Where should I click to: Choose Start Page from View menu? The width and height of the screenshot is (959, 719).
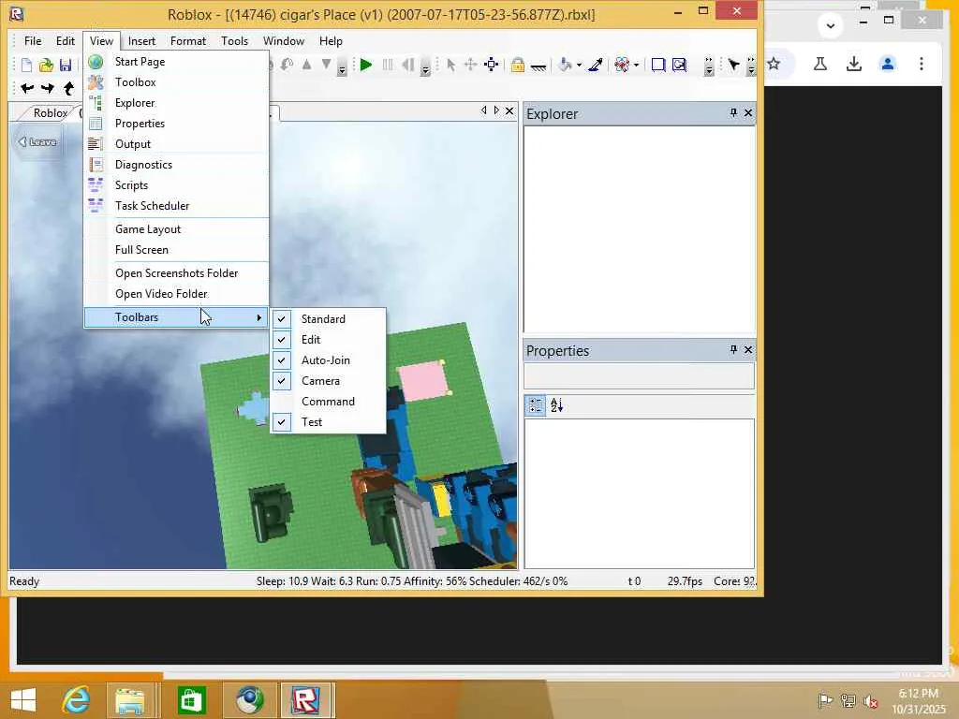[176, 61]
